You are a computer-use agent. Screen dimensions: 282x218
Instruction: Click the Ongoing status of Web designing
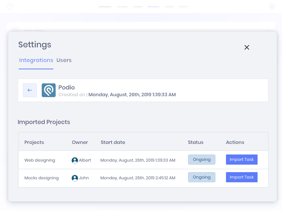[202, 159]
